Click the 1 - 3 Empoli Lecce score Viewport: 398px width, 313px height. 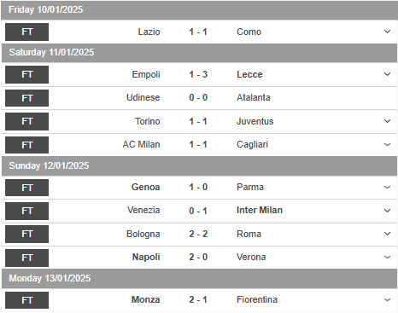198,74
